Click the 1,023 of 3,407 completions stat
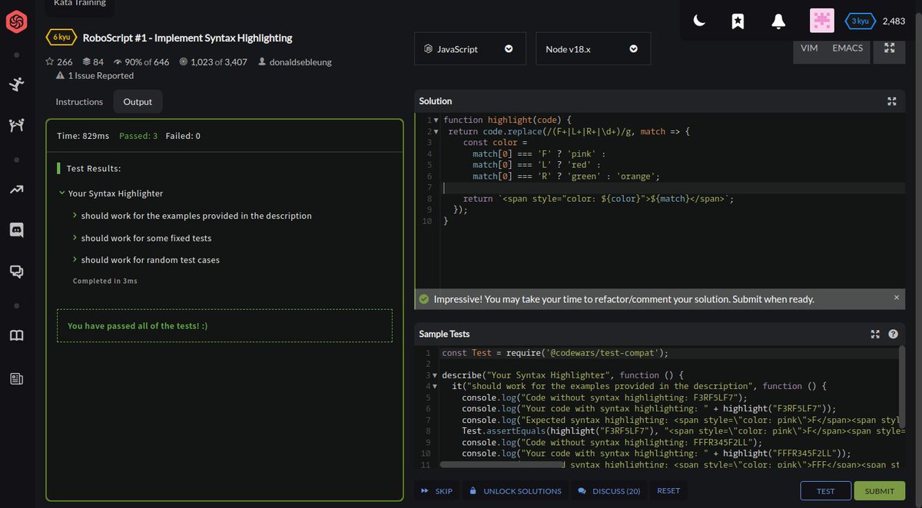This screenshot has height=508, width=922. coord(213,62)
